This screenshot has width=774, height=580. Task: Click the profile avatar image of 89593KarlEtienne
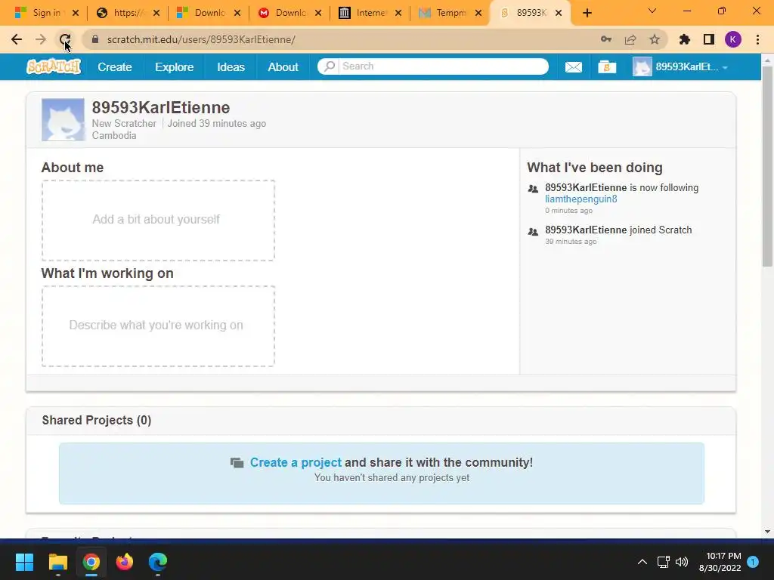pos(63,119)
